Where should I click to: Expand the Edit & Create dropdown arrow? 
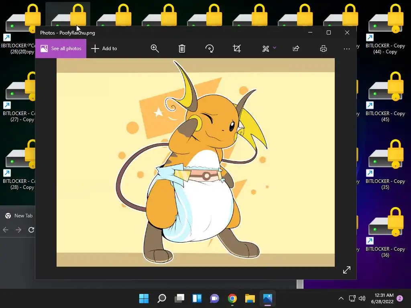click(x=275, y=48)
